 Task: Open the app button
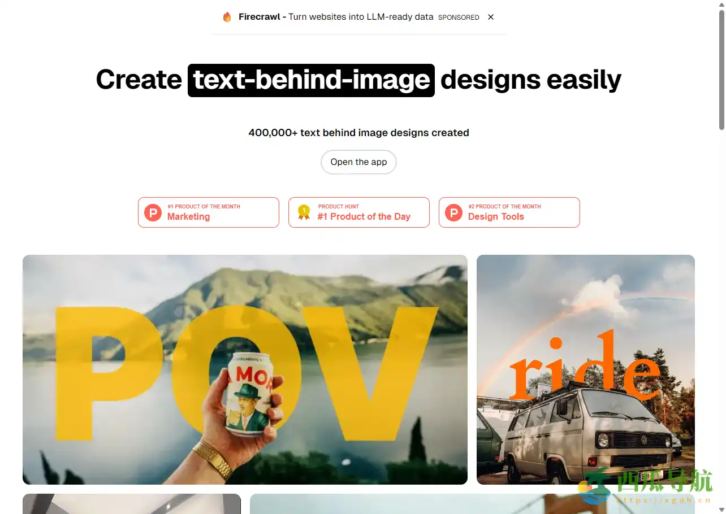[x=358, y=162]
